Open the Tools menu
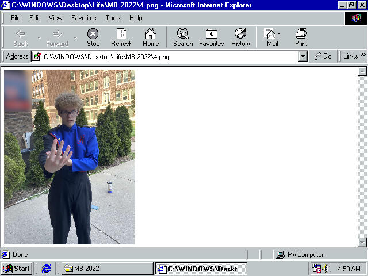The height and width of the screenshot is (276, 368). point(113,18)
